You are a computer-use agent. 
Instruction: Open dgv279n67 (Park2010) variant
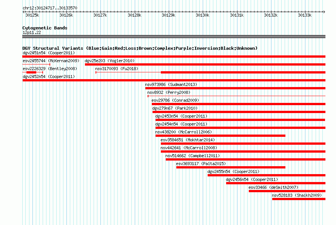coord(175,108)
